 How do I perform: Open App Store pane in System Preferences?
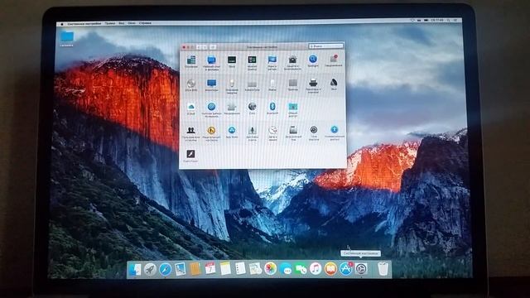tap(232, 130)
